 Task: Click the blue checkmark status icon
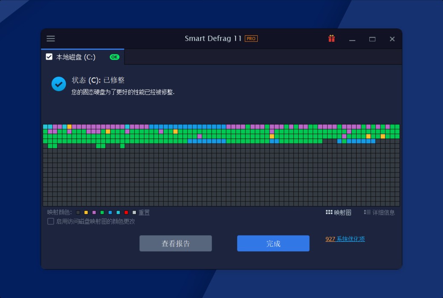click(59, 84)
